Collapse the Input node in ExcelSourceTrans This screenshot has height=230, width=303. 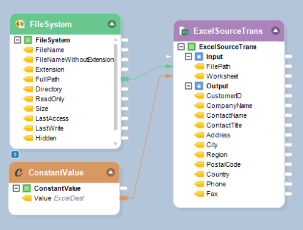click(x=189, y=57)
